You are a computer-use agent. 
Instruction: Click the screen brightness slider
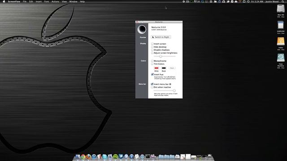tap(165, 56)
